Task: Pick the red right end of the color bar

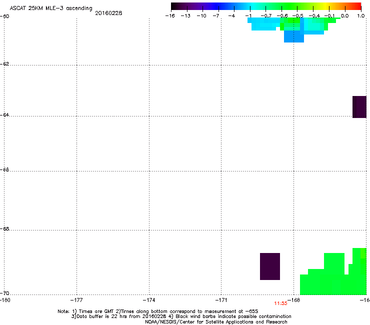Action: [358, 6]
